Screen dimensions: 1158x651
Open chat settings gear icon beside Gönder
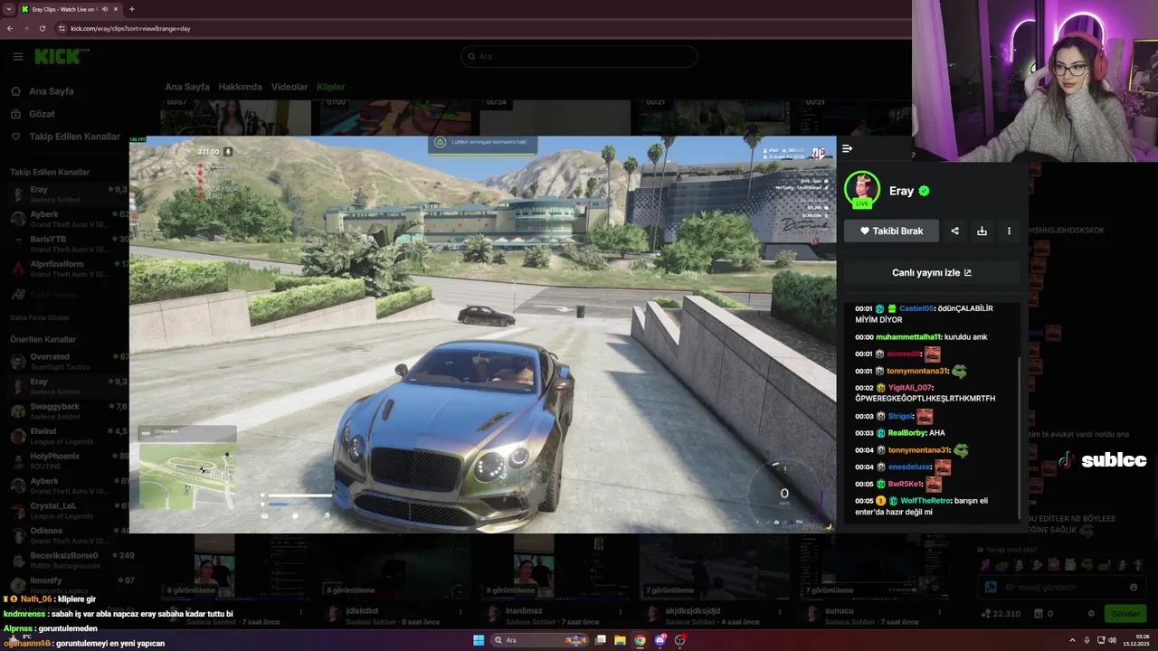click(1092, 614)
